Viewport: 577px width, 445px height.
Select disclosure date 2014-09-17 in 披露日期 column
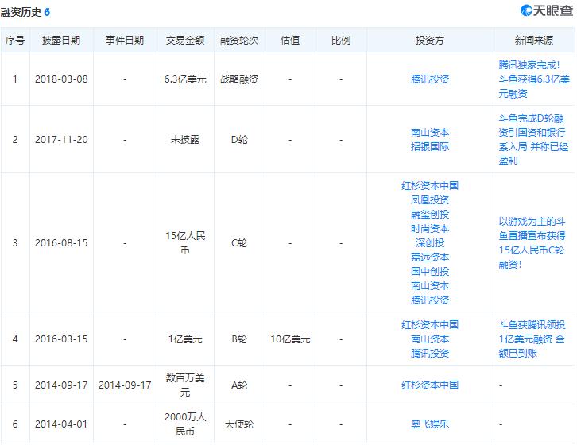tap(61, 385)
